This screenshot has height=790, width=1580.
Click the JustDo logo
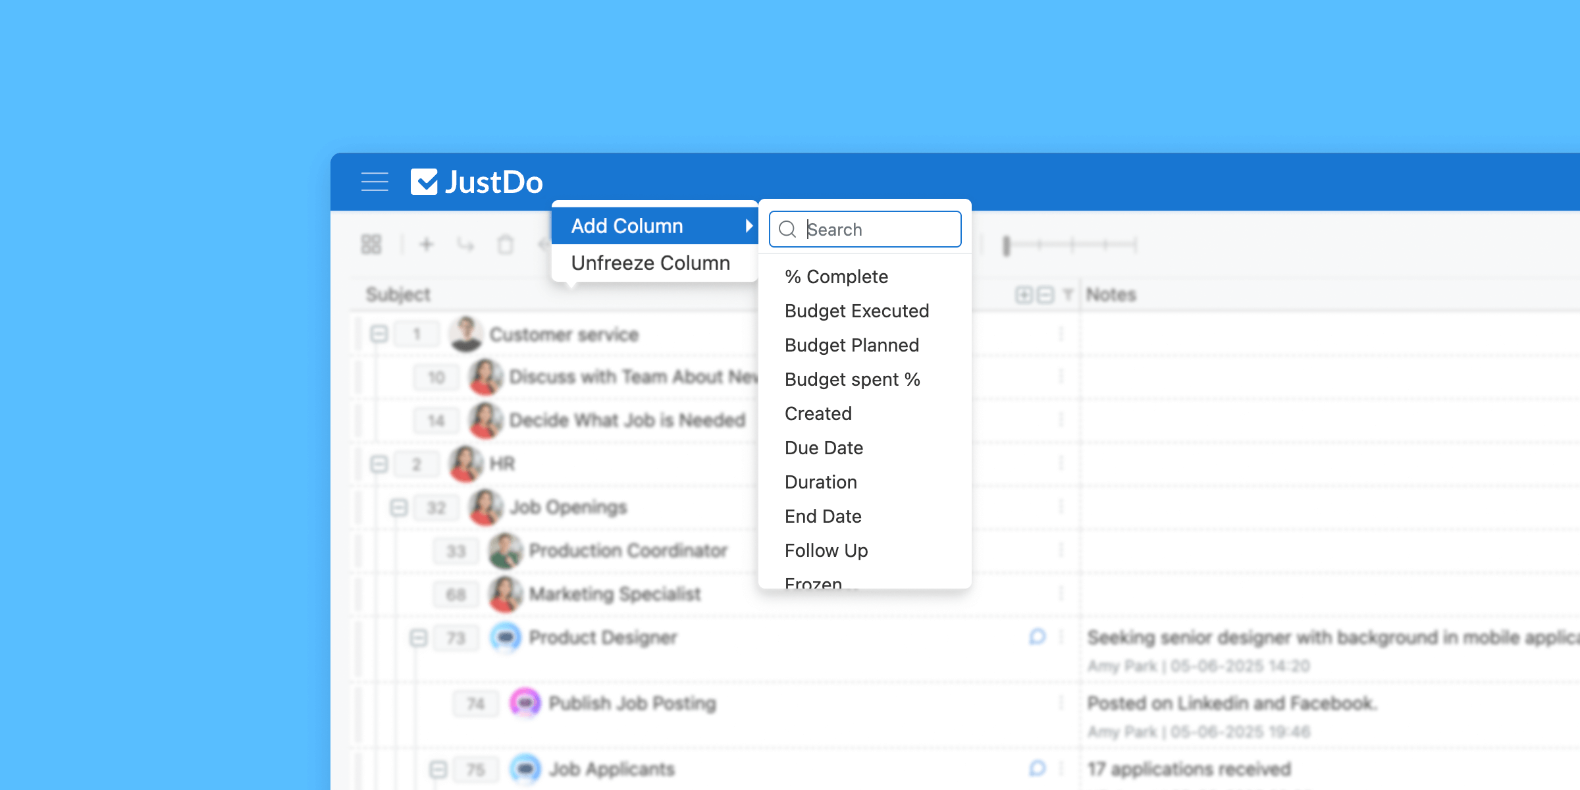click(477, 182)
